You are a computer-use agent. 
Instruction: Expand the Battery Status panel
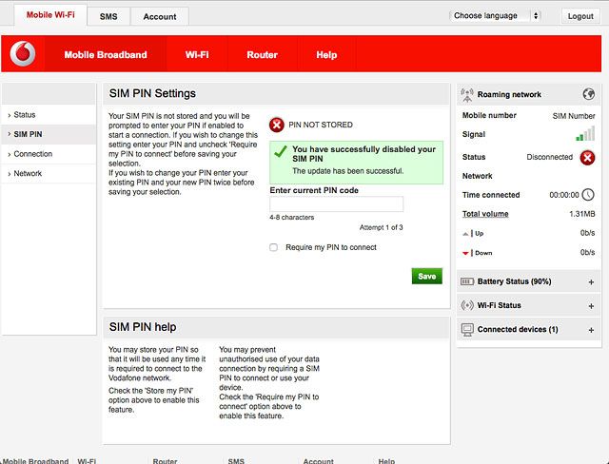click(591, 282)
